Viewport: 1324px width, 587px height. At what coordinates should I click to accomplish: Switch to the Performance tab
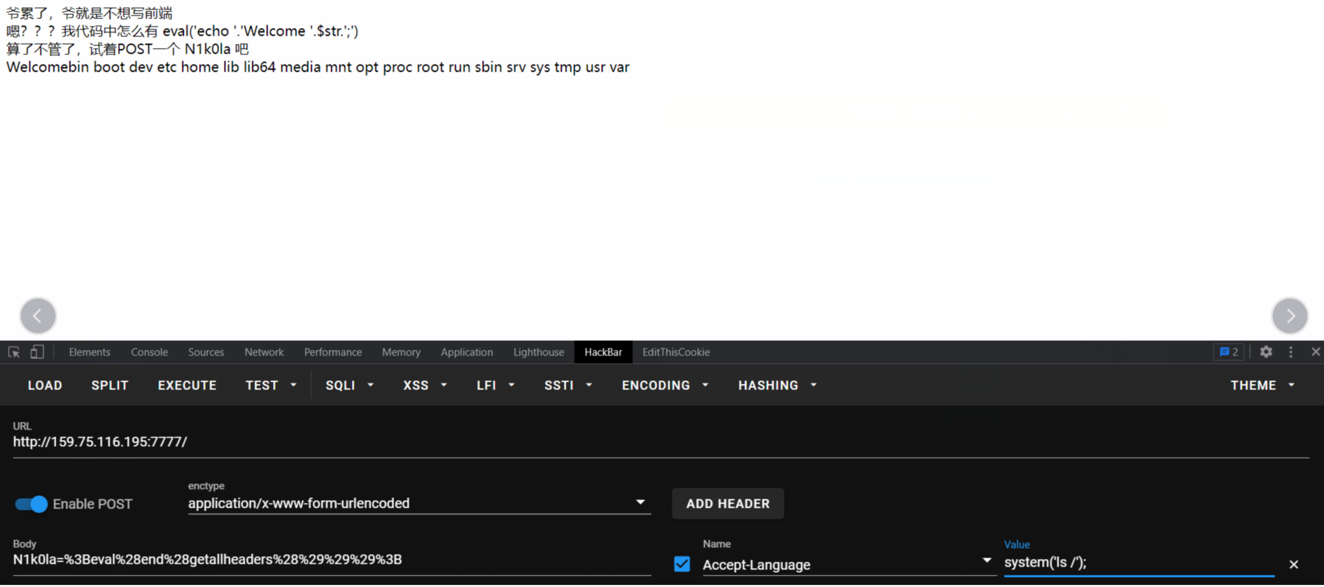click(333, 352)
